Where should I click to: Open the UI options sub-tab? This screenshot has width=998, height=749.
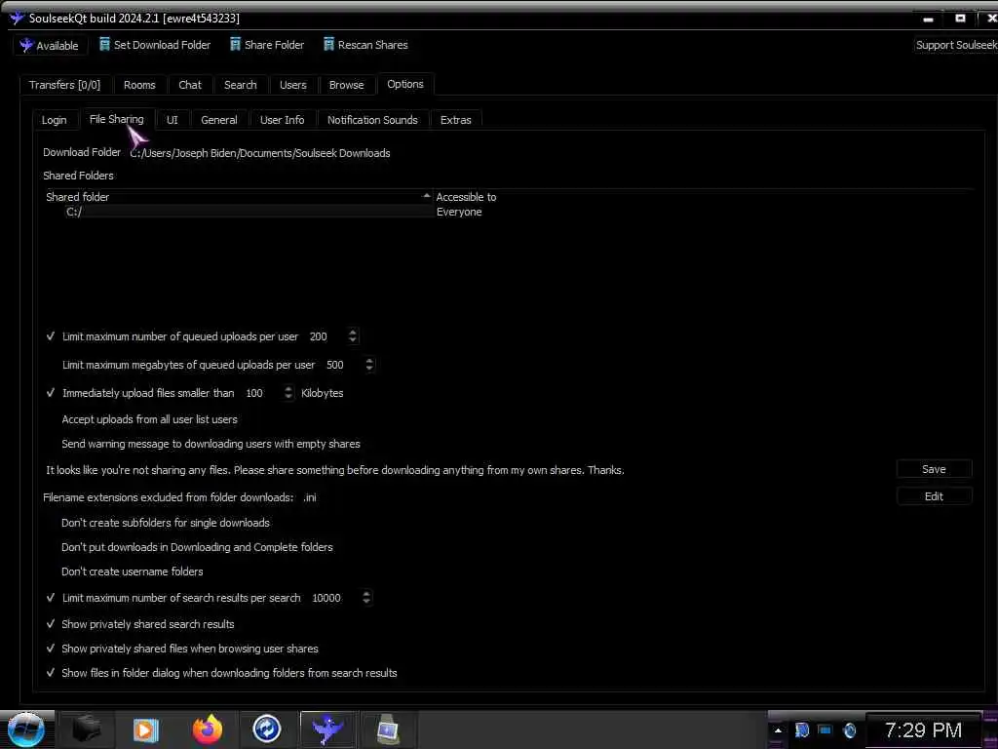pyautogui.click(x=172, y=120)
